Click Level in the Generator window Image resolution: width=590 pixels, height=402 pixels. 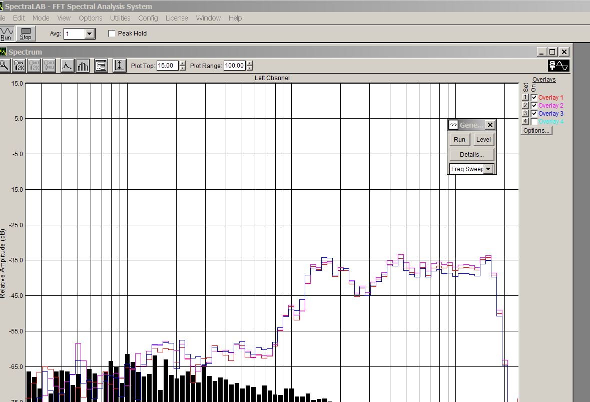(483, 140)
